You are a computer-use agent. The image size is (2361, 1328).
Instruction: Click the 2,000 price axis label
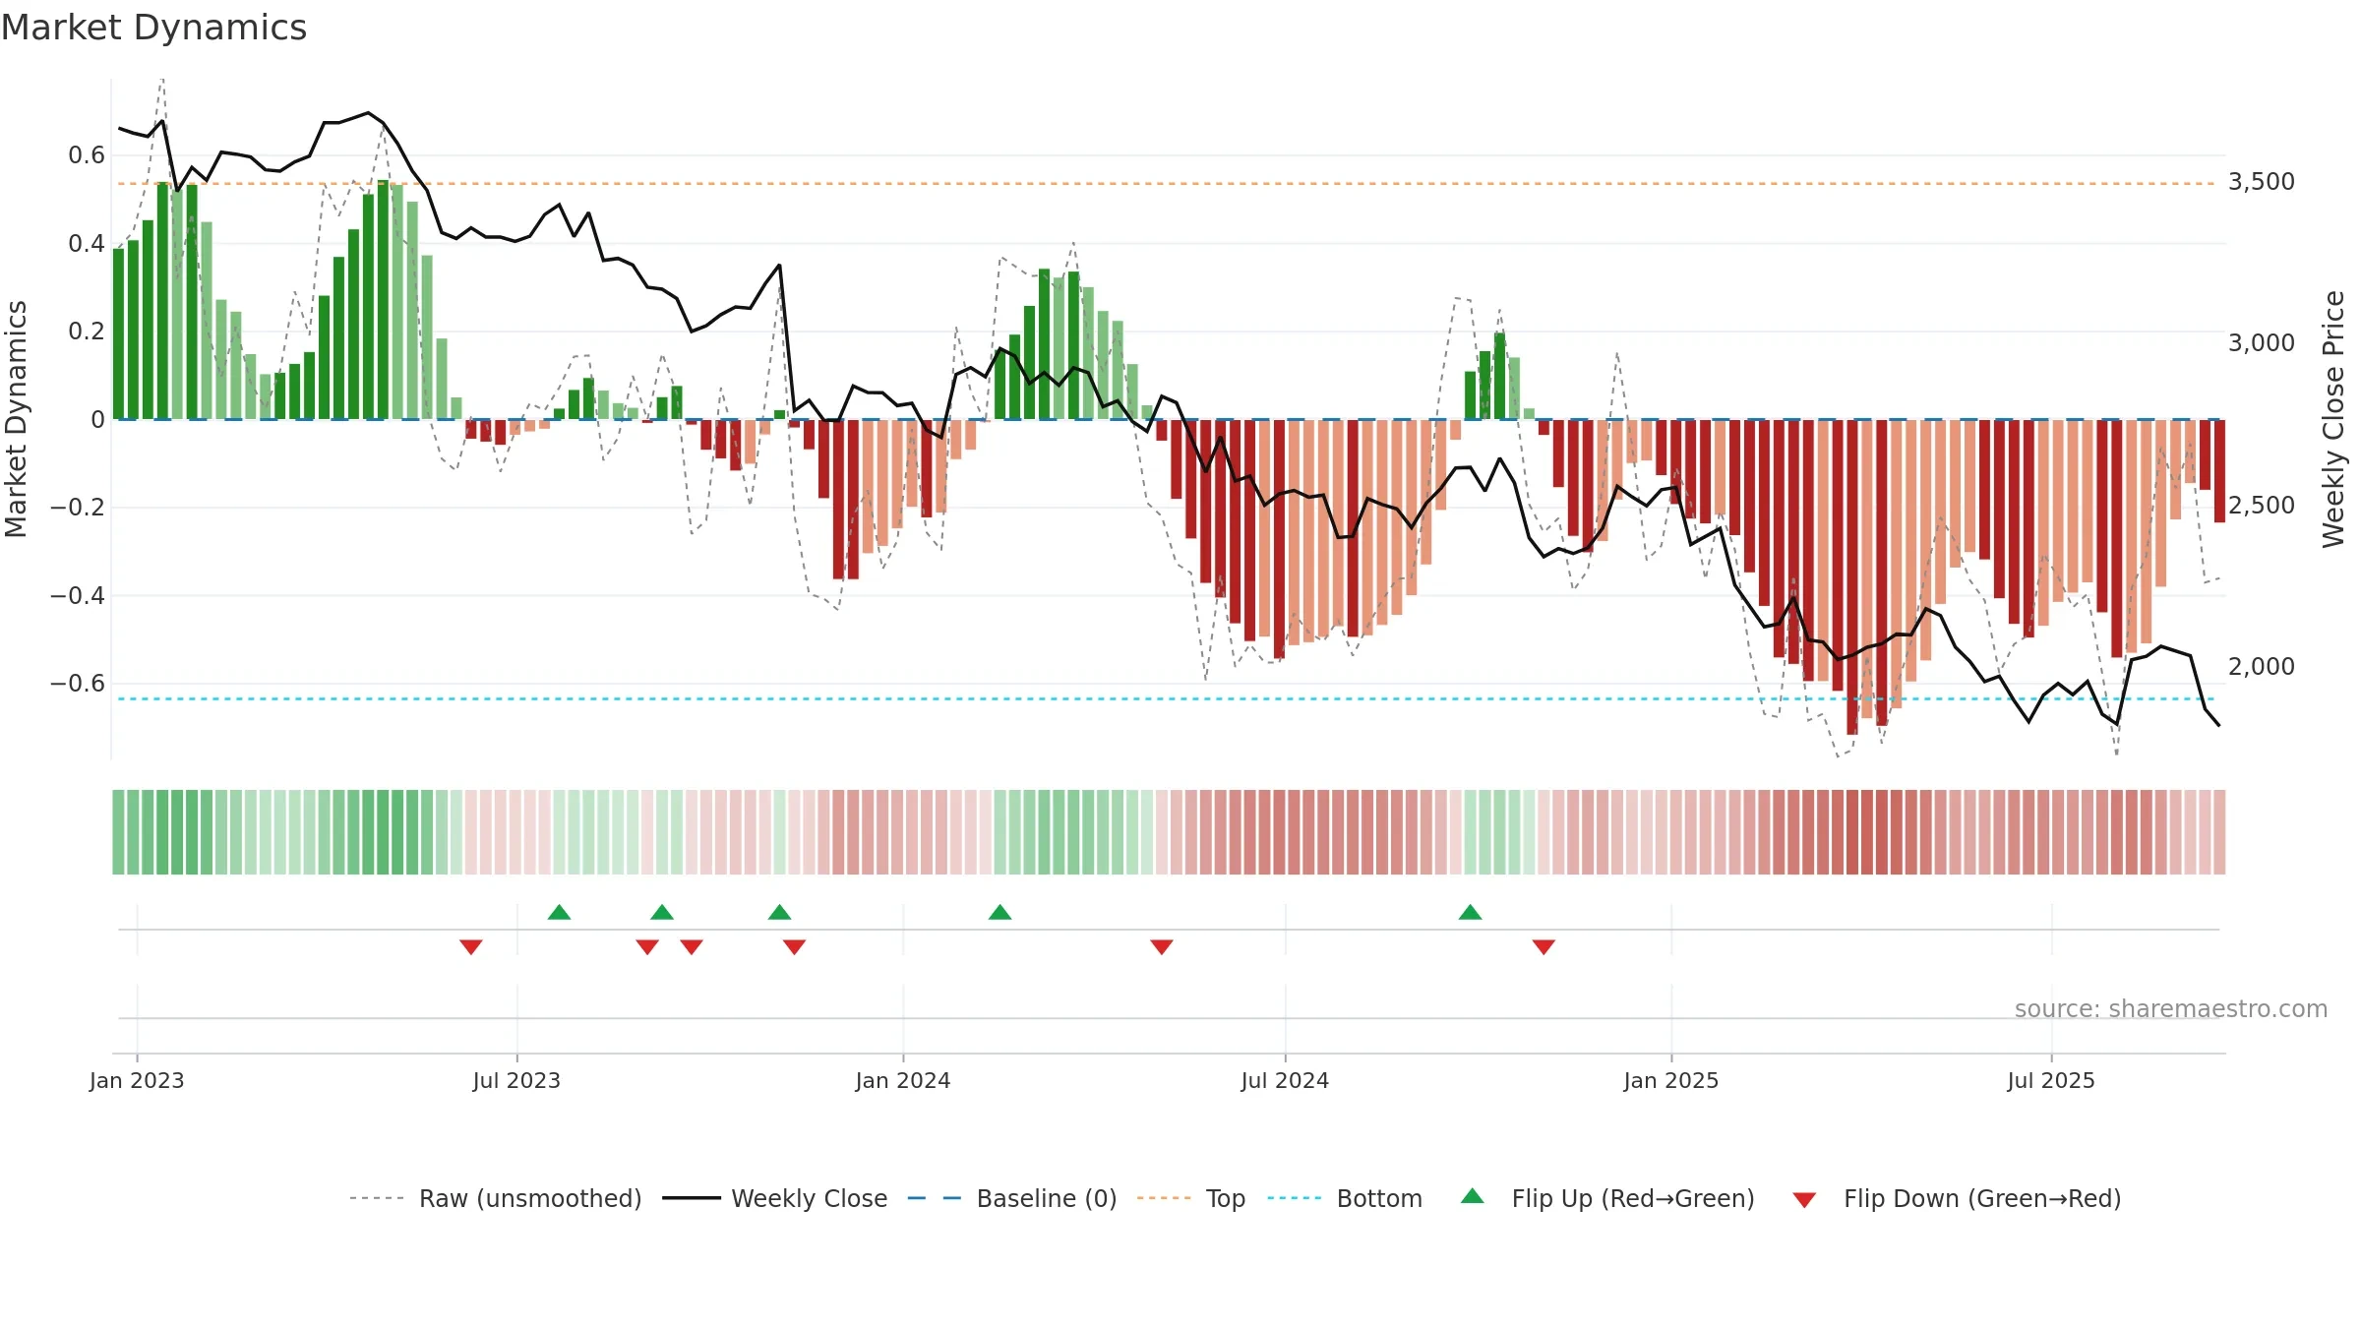[2262, 667]
